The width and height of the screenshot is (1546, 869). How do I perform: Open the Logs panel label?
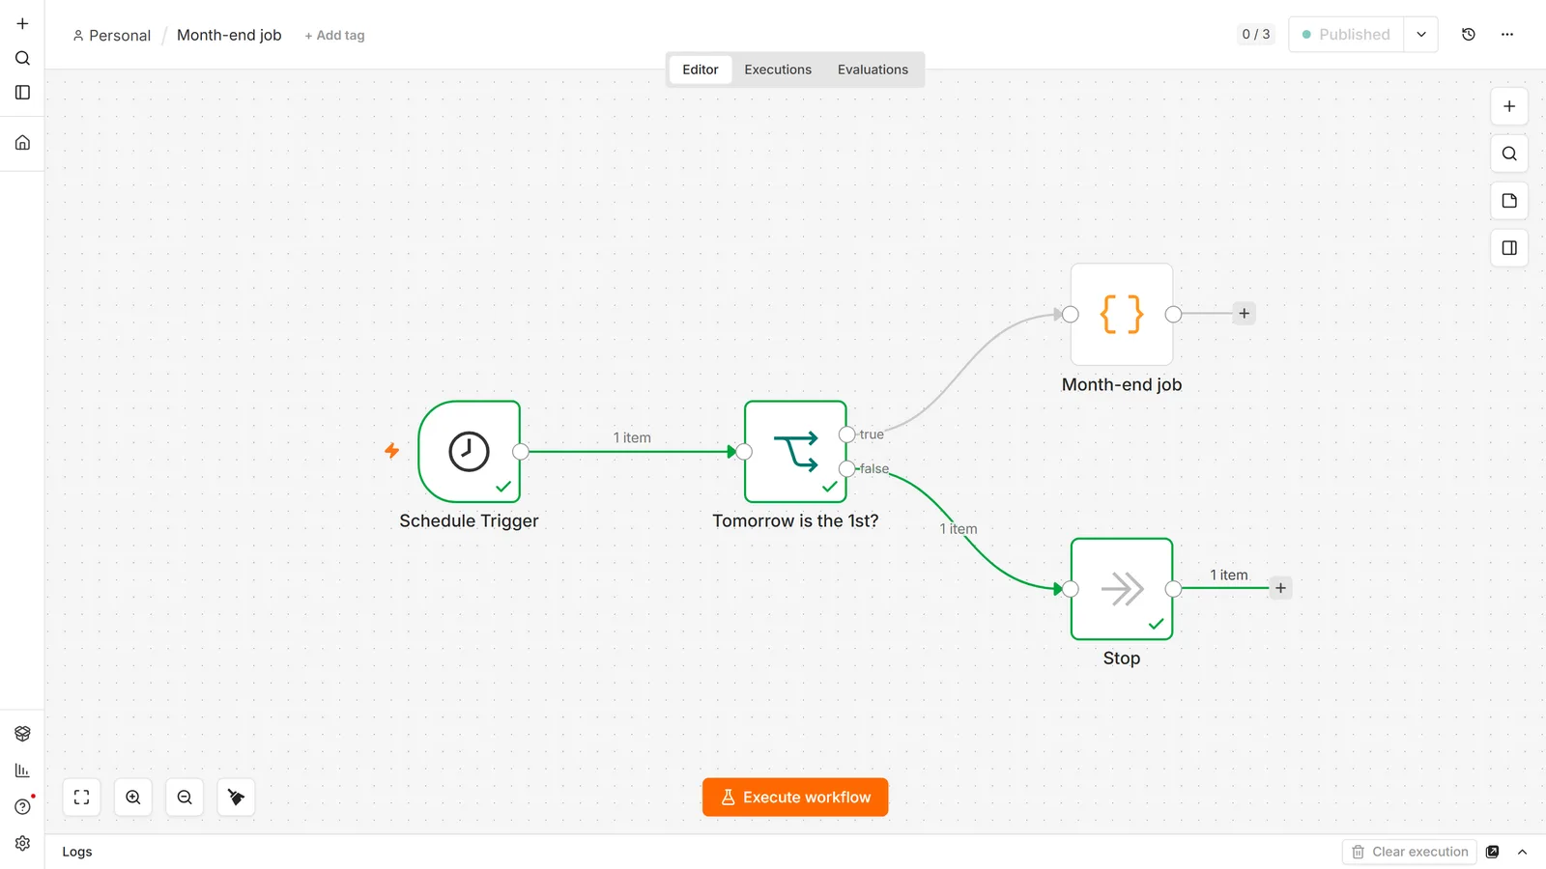click(x=77, y=852)
